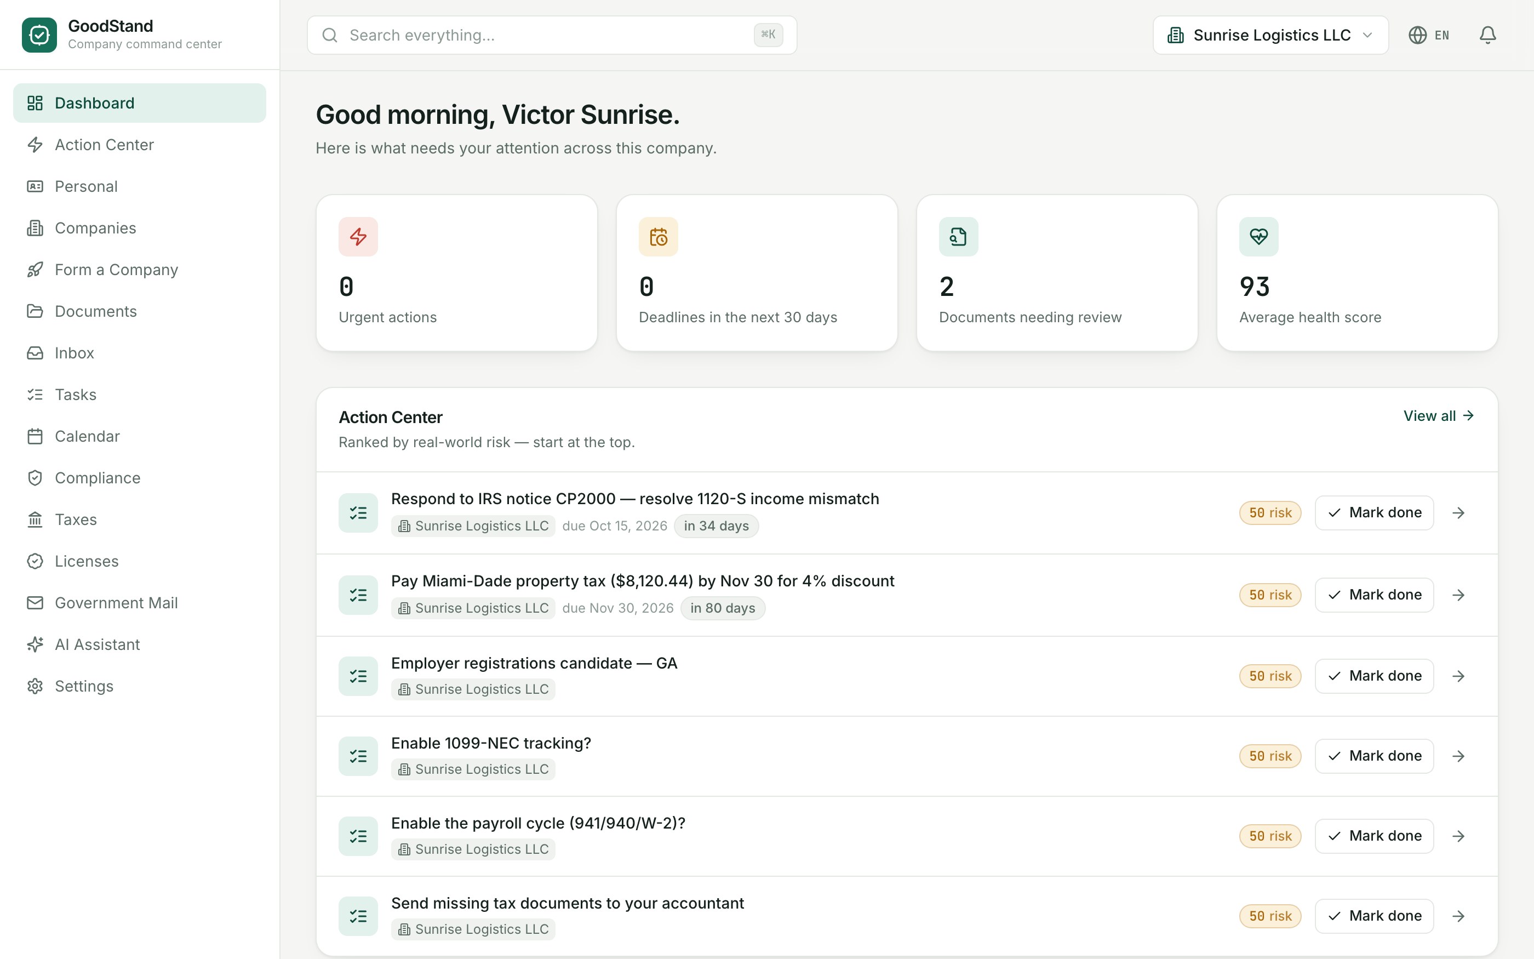Click View all in Action Center
1534x959 pixels.
tap(1439, 416)
